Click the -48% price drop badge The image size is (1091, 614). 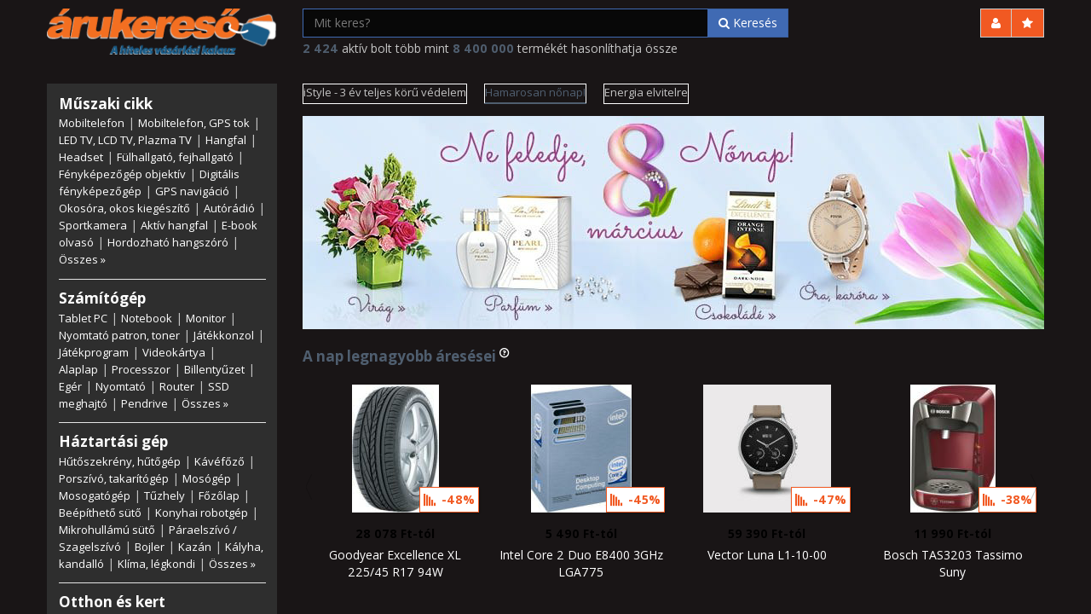(x=449, y=500)
